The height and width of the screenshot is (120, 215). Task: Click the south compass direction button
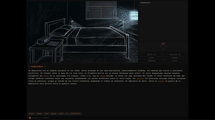tap(163, 49)
